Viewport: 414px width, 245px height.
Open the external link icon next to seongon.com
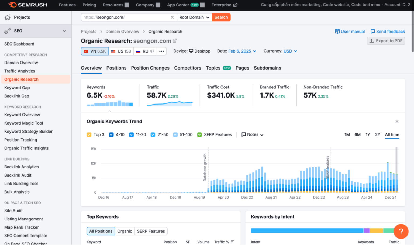click(x=175, y=41)
